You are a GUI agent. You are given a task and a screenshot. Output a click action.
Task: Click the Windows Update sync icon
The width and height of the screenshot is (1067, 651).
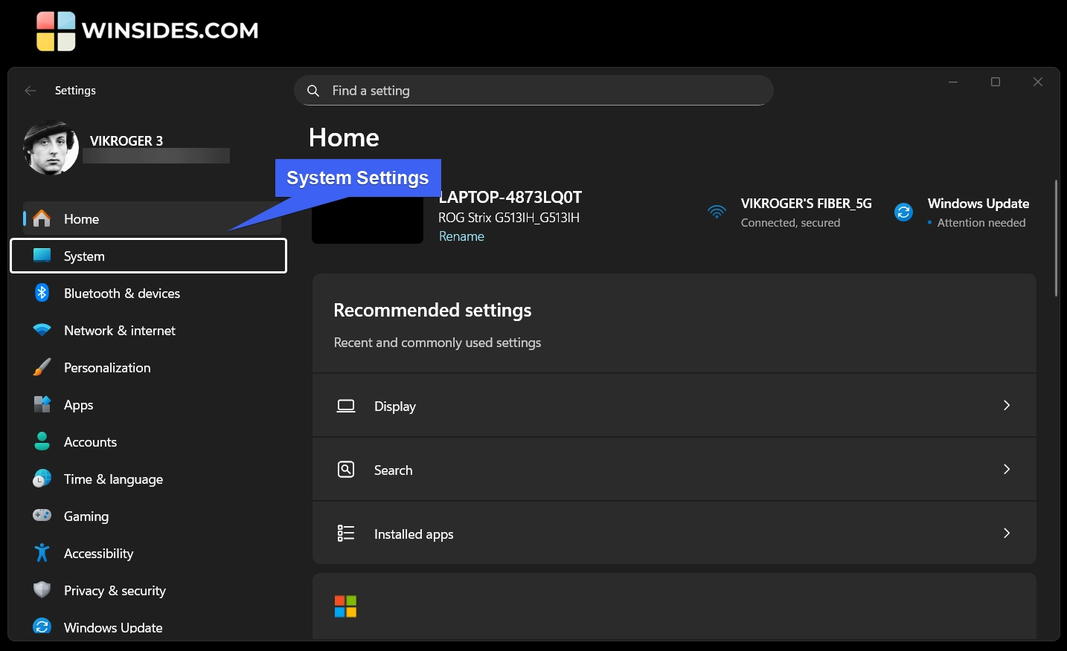pyautogui.click(x=42, y=626)
